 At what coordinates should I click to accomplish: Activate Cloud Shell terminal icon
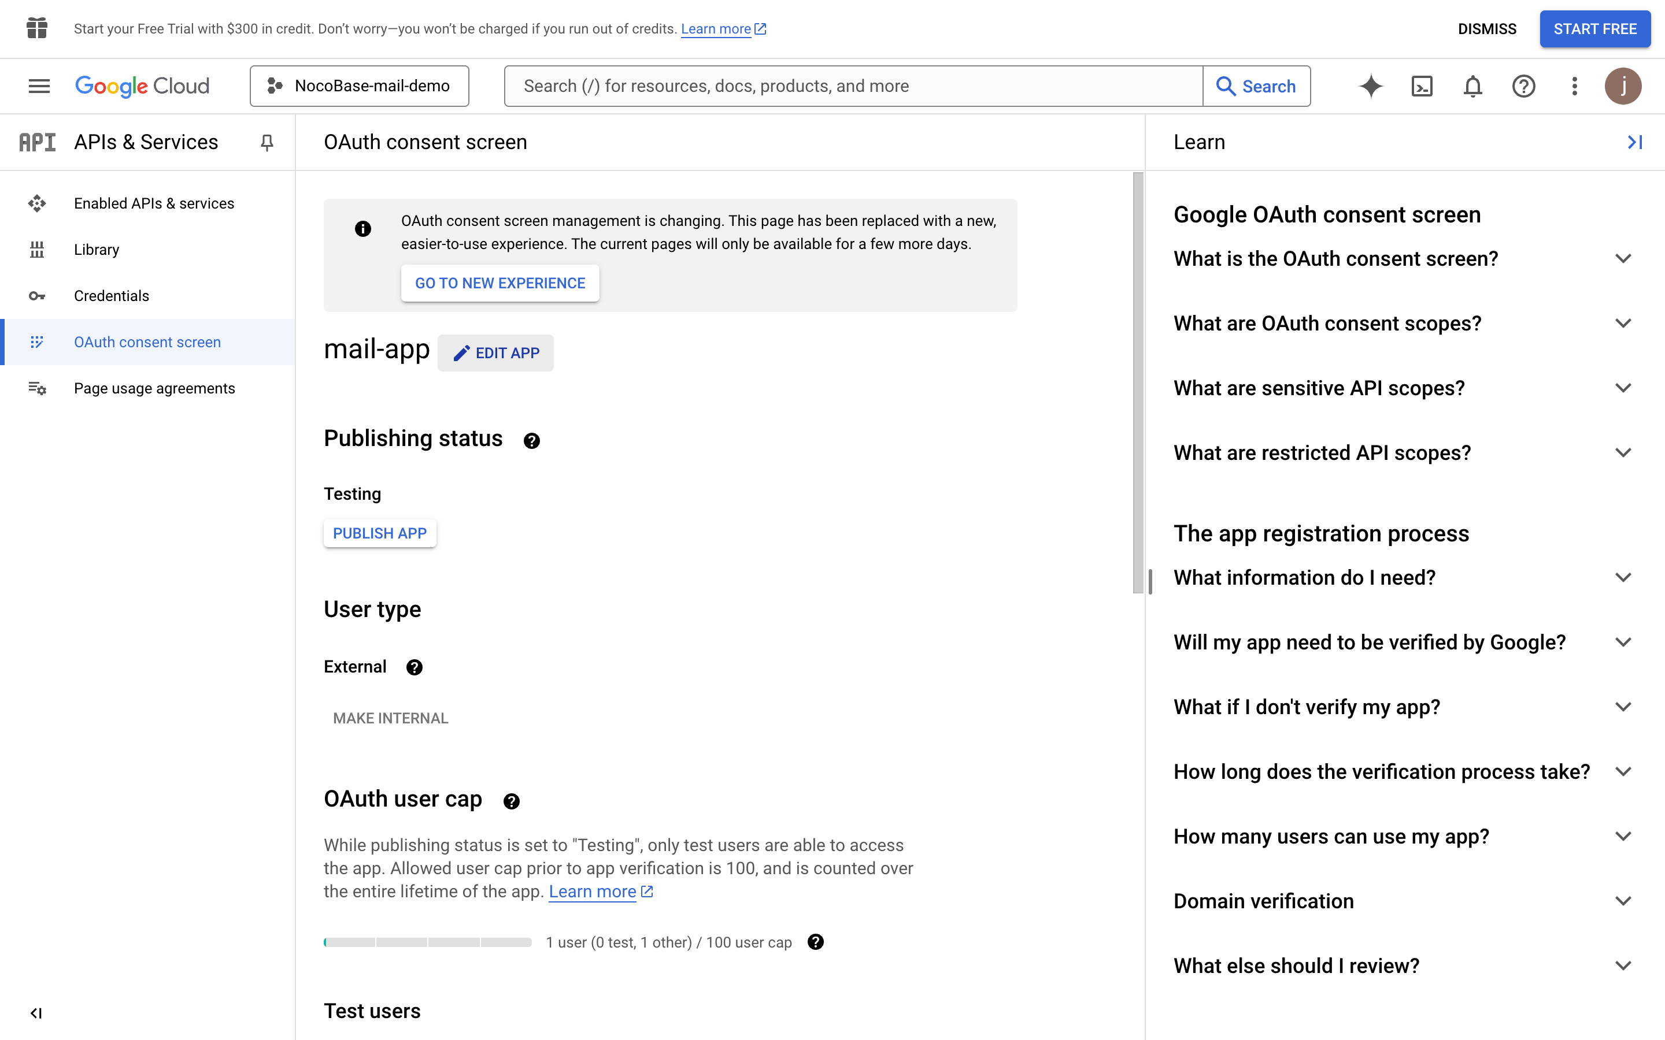click(1422, 86)
